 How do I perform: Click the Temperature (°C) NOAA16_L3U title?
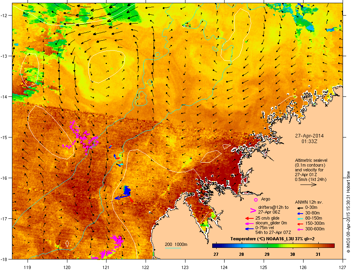272,239
